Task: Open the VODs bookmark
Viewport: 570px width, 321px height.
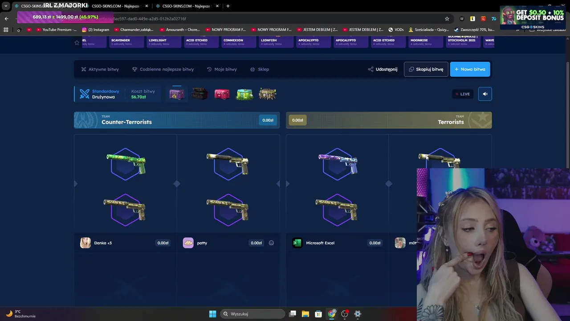Action: point(396,30)
